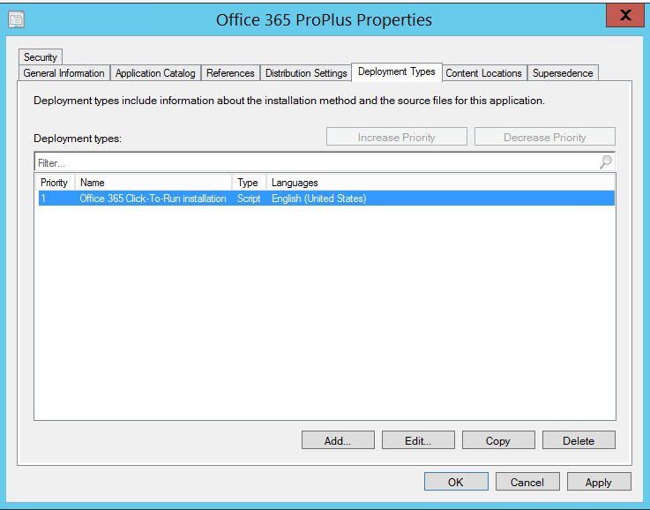Open the General Information tab
Image resolution: width=650 pixels, height=510 pixels.
[64, 73]
